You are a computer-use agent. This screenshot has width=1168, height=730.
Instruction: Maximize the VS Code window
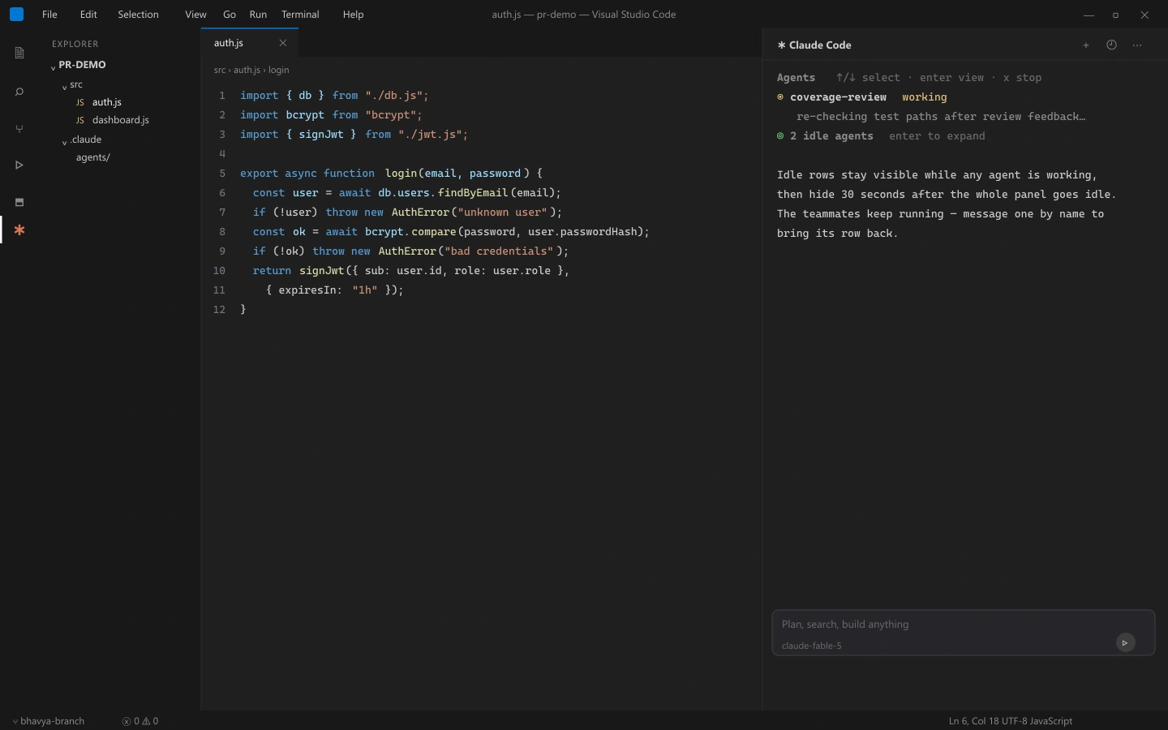(1116, 15)
